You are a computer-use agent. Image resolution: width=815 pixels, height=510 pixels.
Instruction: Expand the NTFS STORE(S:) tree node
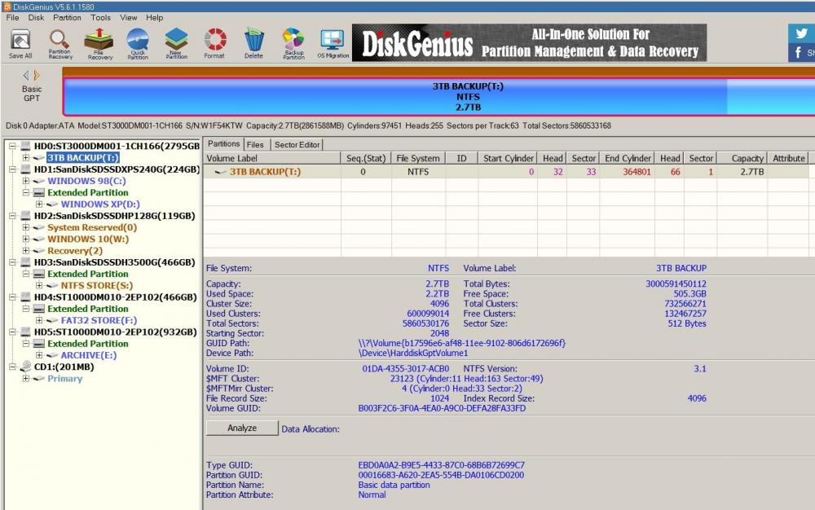click(x=39, y=286)
